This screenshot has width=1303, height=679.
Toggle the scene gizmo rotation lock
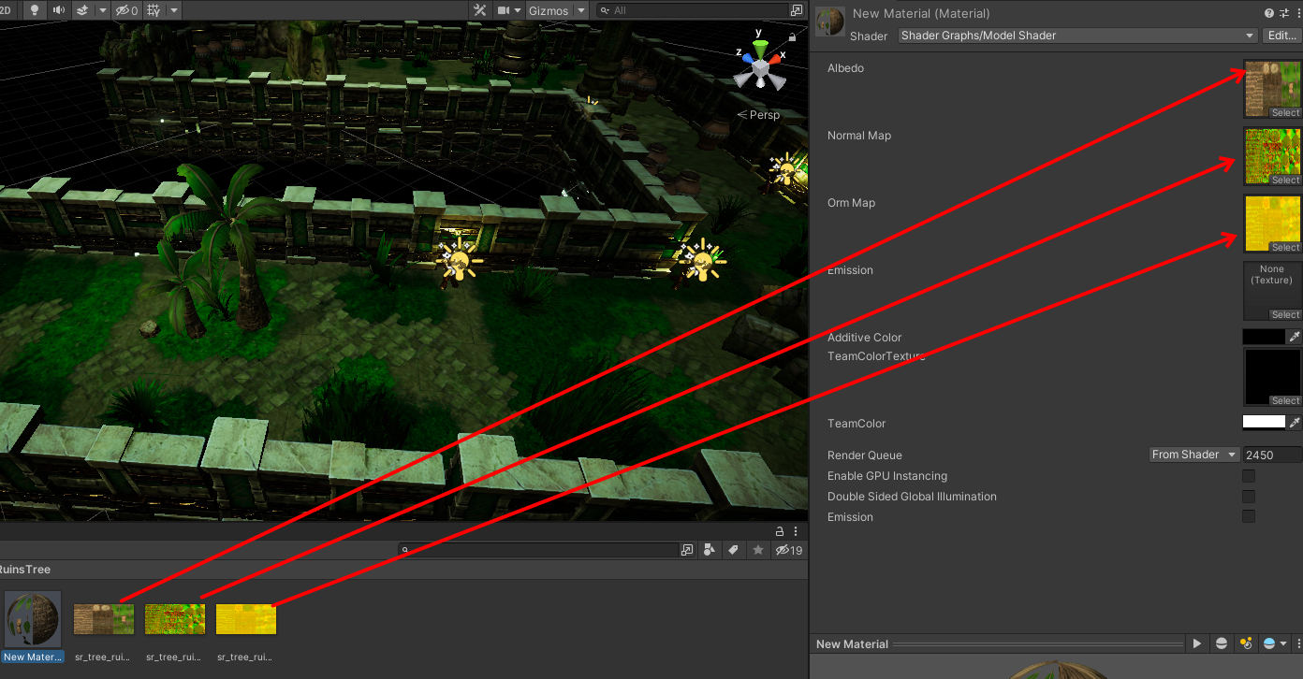click(x=793, y=36)
